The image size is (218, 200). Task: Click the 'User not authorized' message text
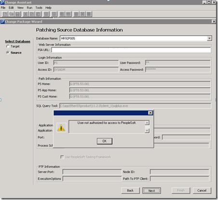coord(107,123)
